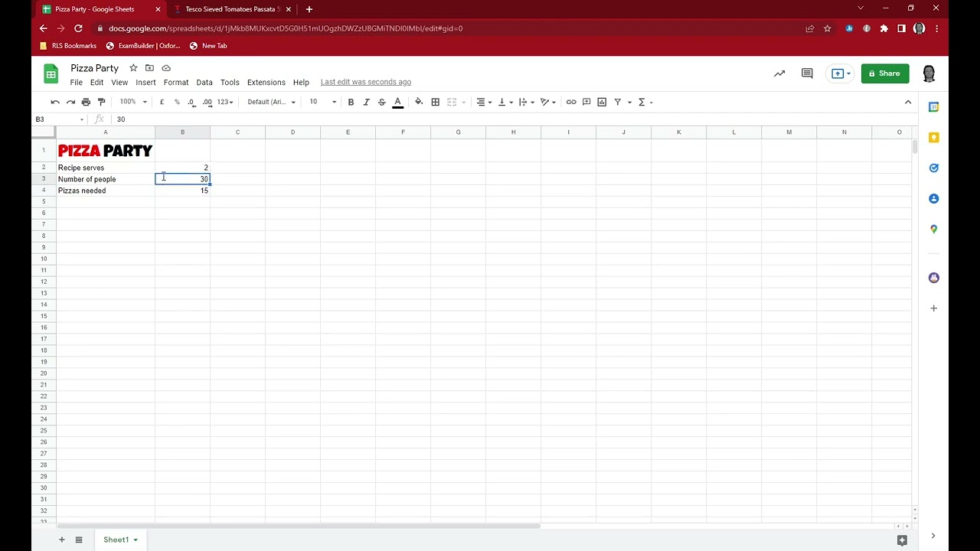This screenshot has width=980, height=551.
Task: Format as percent with % button
Action: coord(177,102)
